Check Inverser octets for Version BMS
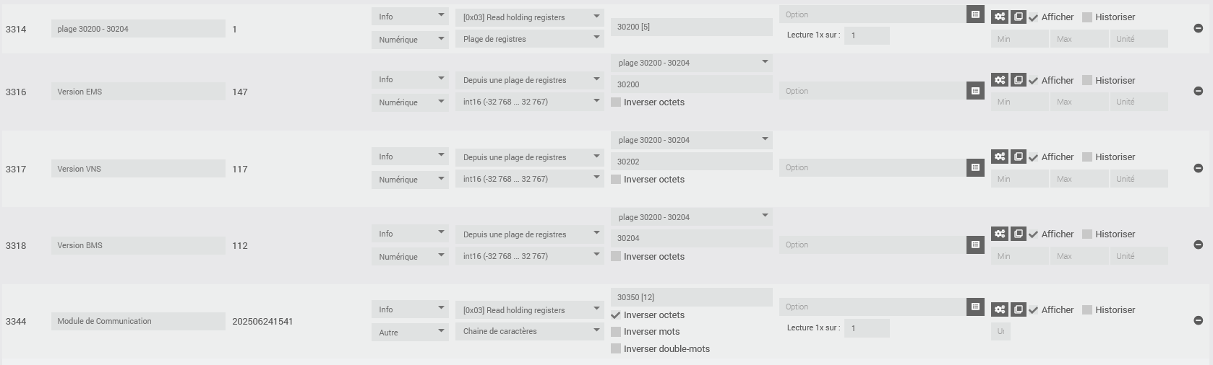Image resolution: width=1213 pixels, height=365 pixels. pos(616,256)
